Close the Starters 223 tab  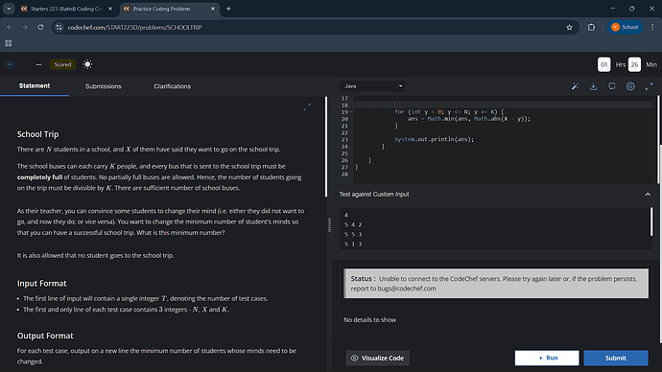pyautogui.click(x=110, y=9)
